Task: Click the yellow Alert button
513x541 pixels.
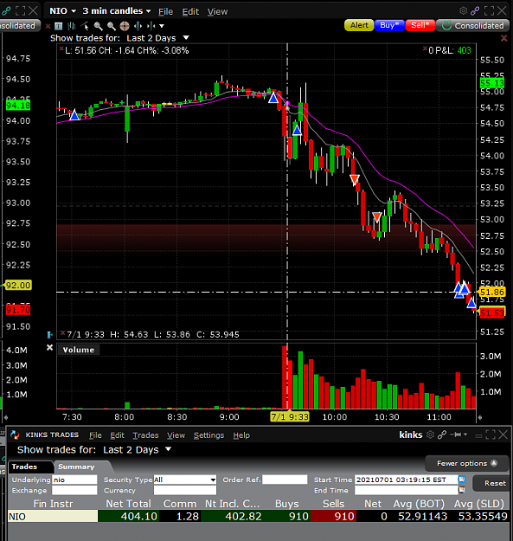Action: [x=359, y=25]
